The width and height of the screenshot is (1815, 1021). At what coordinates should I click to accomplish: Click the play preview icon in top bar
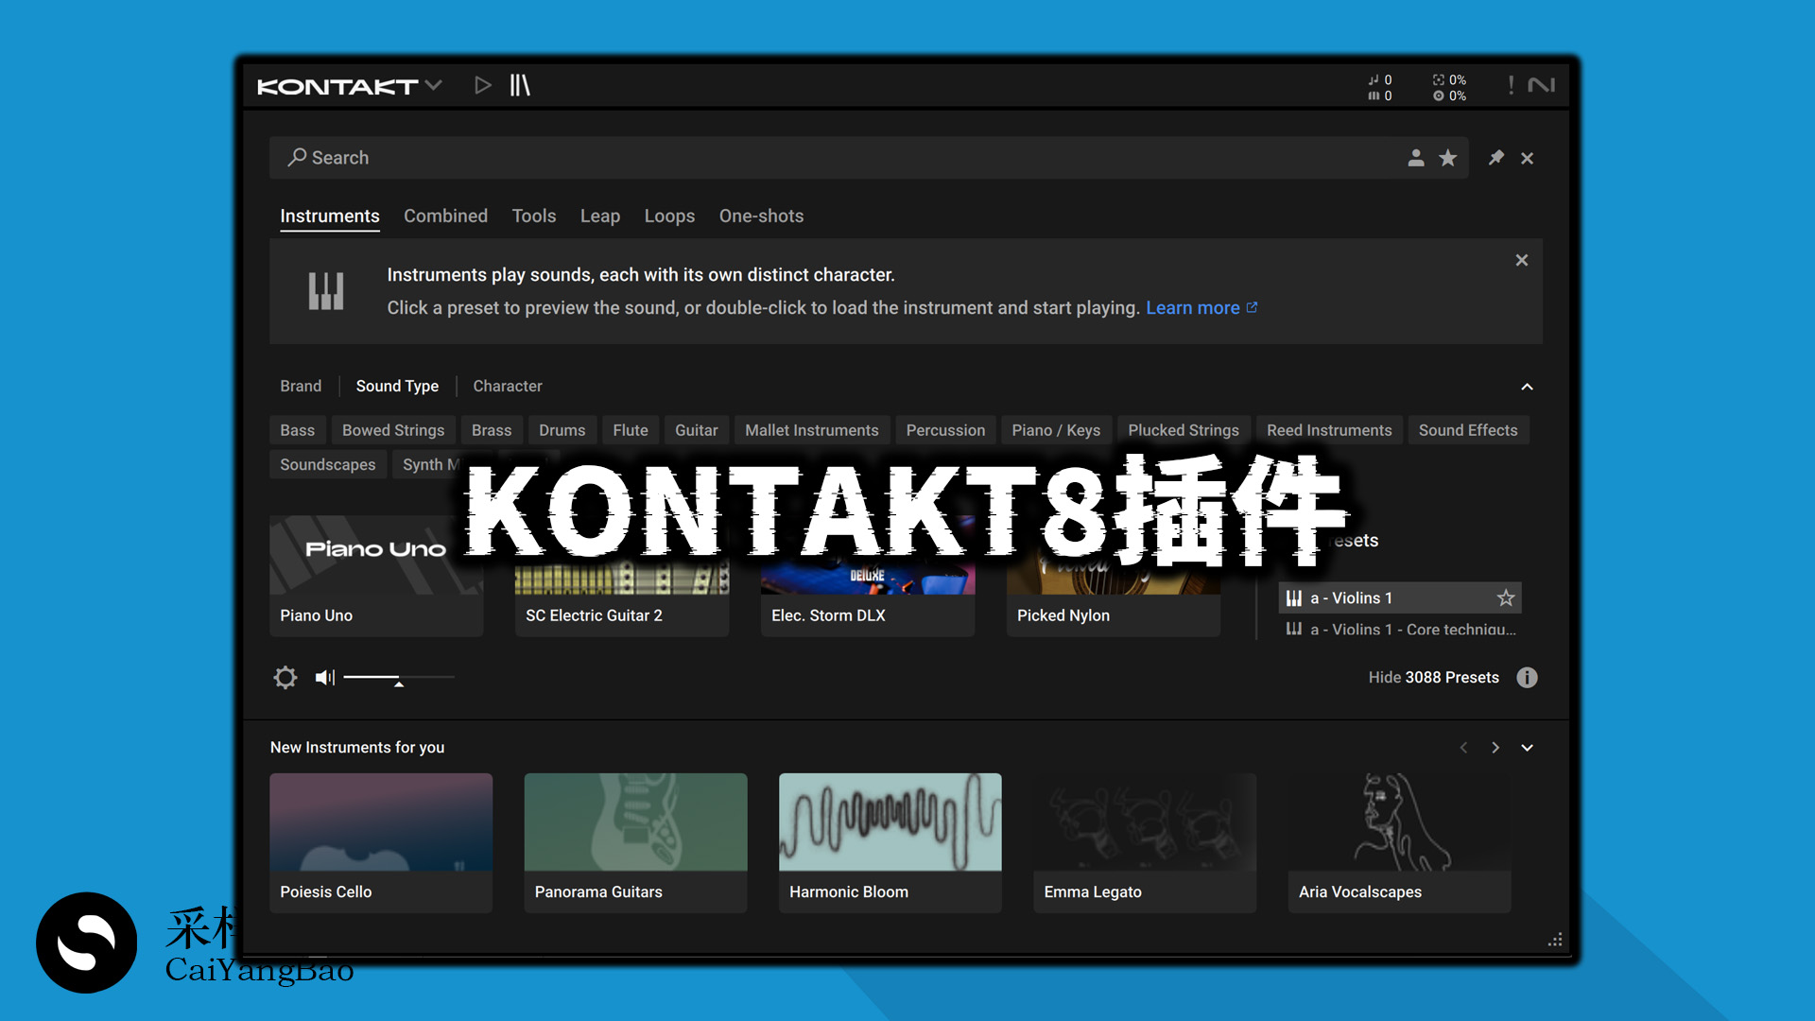coord(483,84)
